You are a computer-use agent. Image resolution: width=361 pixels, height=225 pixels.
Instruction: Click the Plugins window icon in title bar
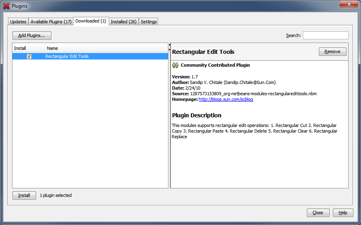(6, 6)
